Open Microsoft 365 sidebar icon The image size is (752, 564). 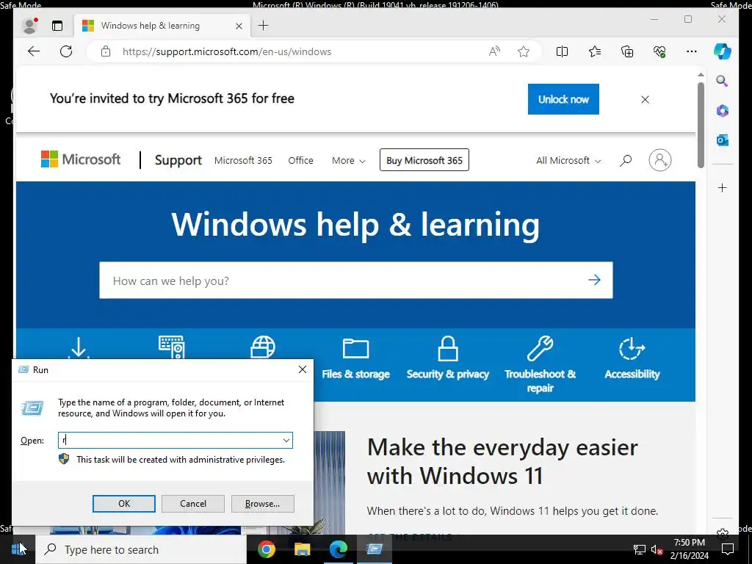(723, 111)
